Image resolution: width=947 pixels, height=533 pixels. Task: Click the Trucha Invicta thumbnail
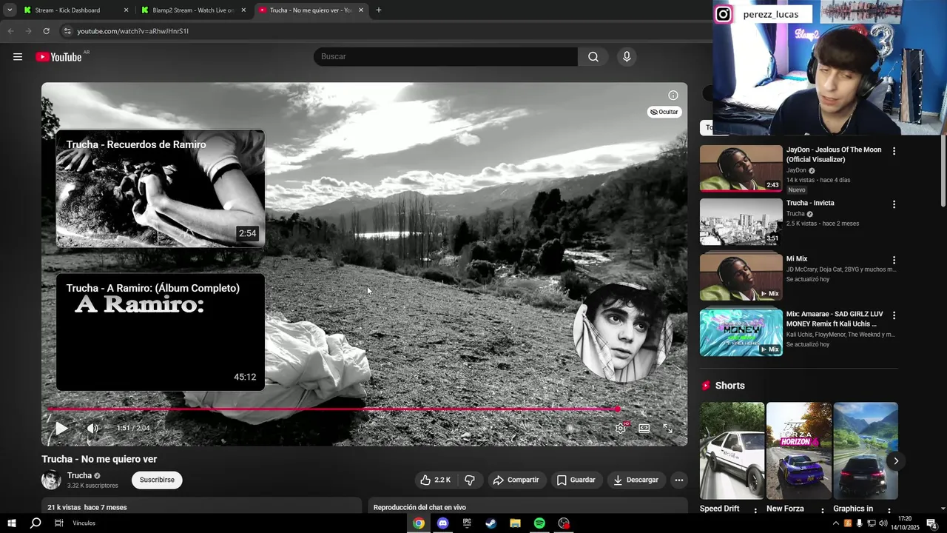coord(741,221)
